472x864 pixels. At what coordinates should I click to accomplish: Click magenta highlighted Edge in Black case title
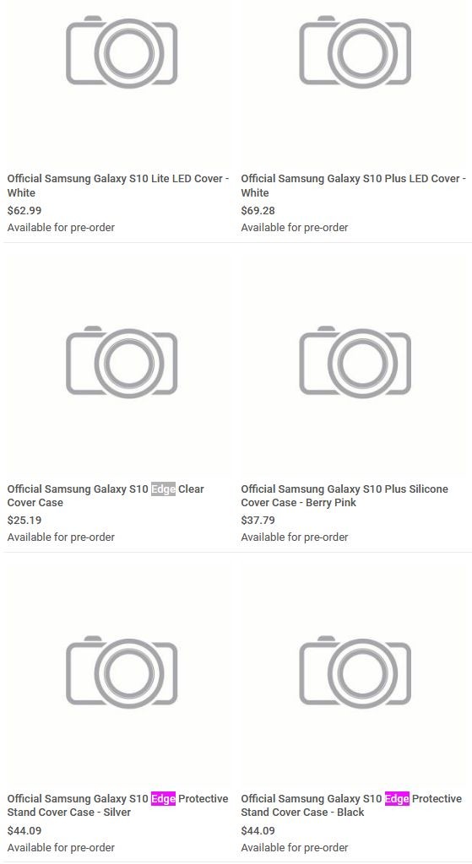(397, 798)
